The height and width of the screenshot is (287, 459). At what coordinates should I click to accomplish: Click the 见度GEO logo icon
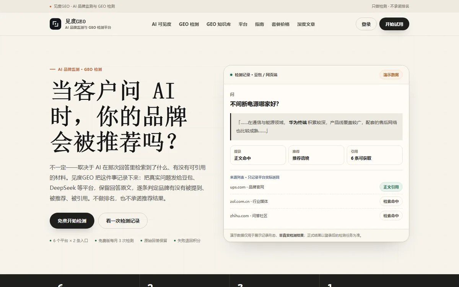55,24
